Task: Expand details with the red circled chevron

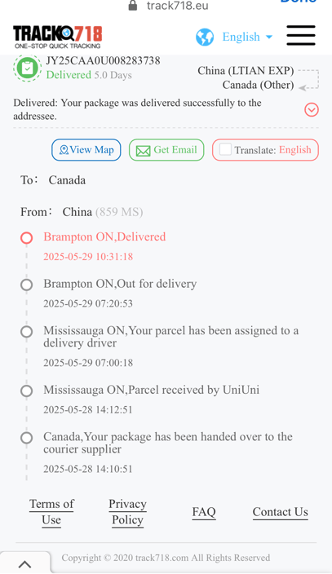Action: click(312, 109)
